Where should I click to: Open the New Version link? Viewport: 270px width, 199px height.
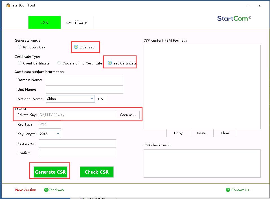point(26,190)
